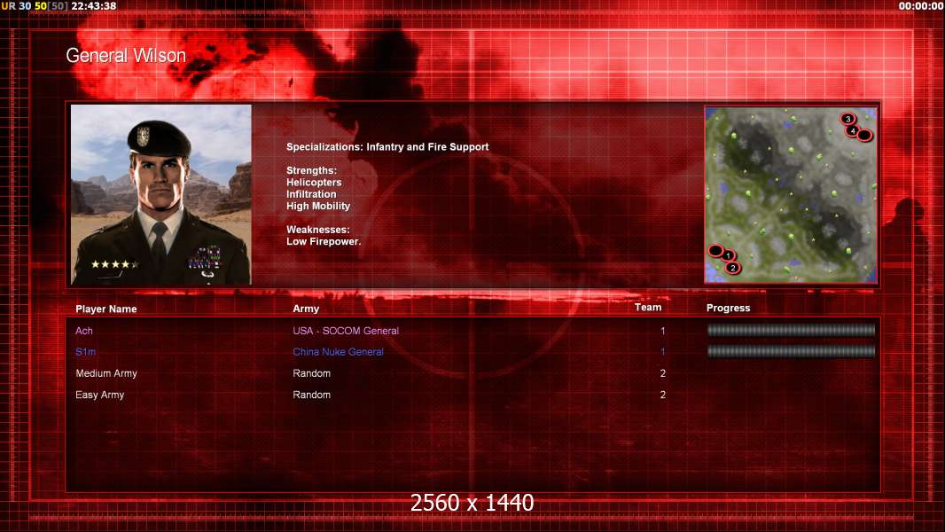This screenshot has height=532, width=945.
Task: Click the "Helicopters" strength entry
Action: 314,182
